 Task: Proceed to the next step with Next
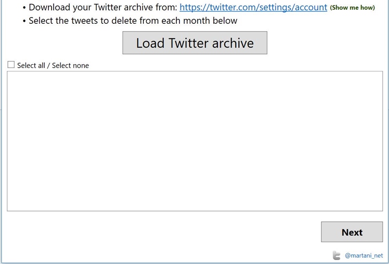[352, 232]
